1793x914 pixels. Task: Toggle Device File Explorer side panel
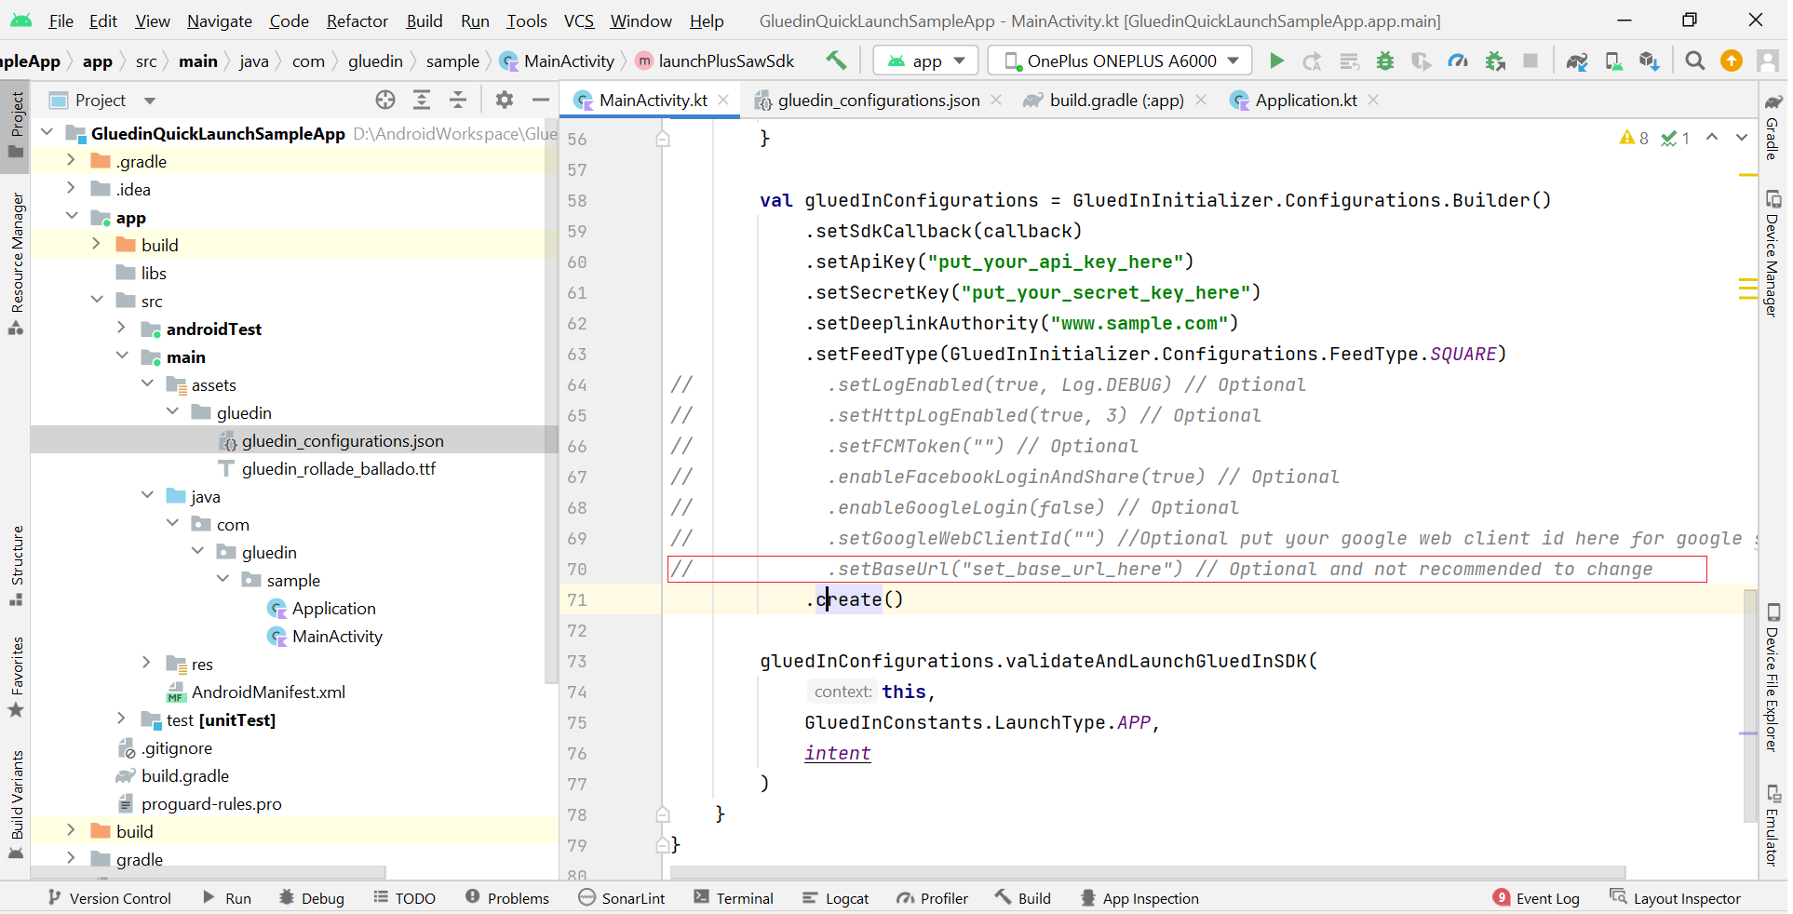pyautogui.click(x=1773, y=678)
